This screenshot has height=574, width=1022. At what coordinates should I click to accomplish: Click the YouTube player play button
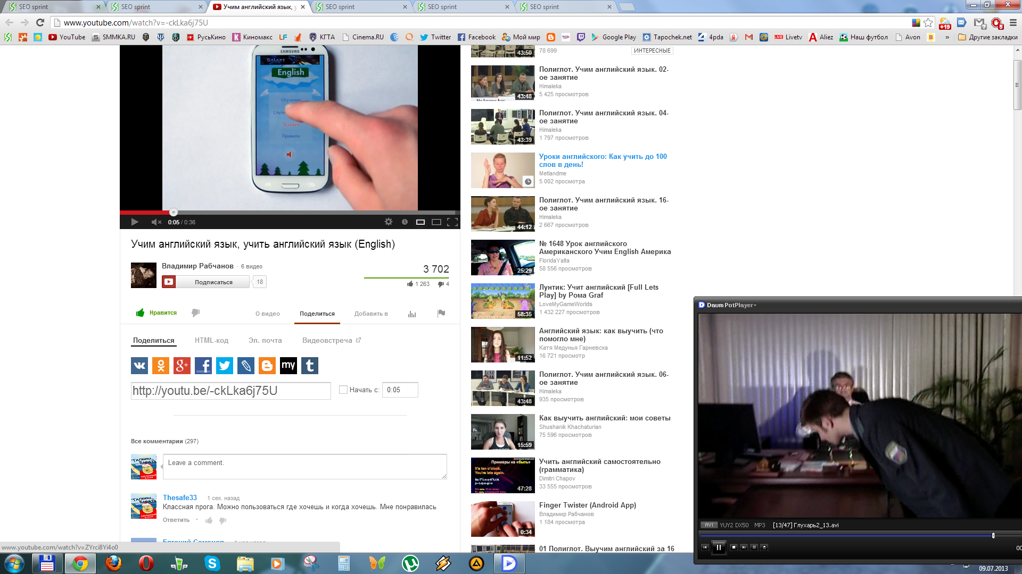[135, 222]
